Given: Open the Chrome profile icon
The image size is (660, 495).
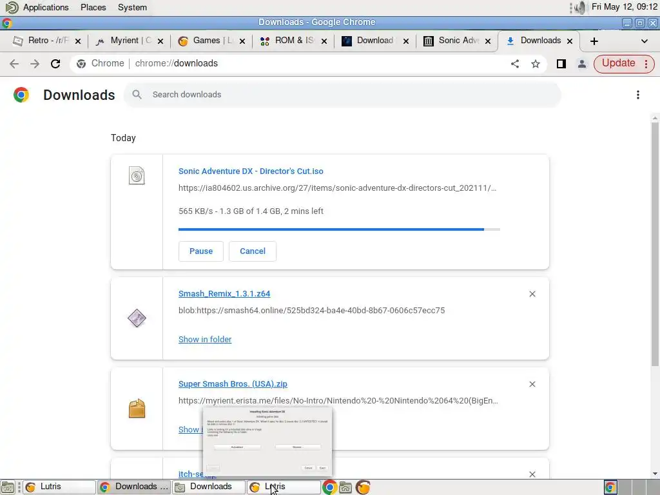Looking at the screenshot, I should click(582, 64).
